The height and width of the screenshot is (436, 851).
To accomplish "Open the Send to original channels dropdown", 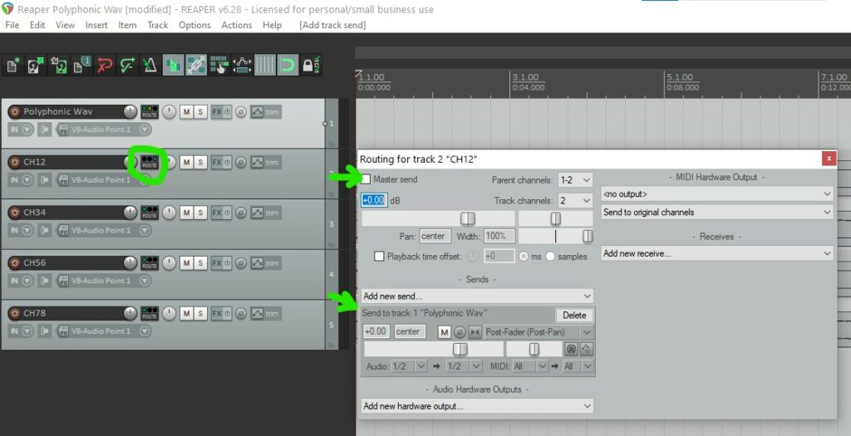I will pyautogui.click(x=717, y=213).
